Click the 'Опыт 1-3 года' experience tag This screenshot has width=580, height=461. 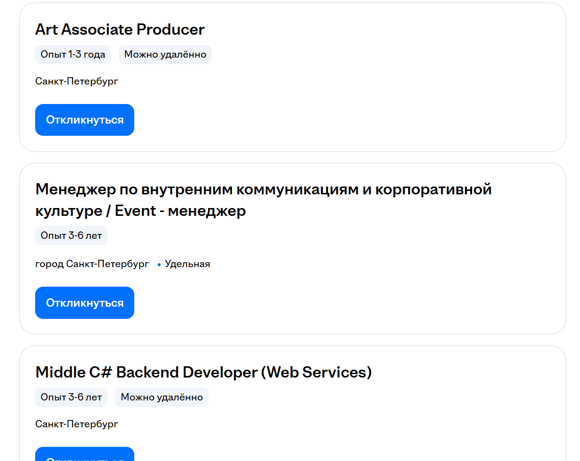click(73, 54)
